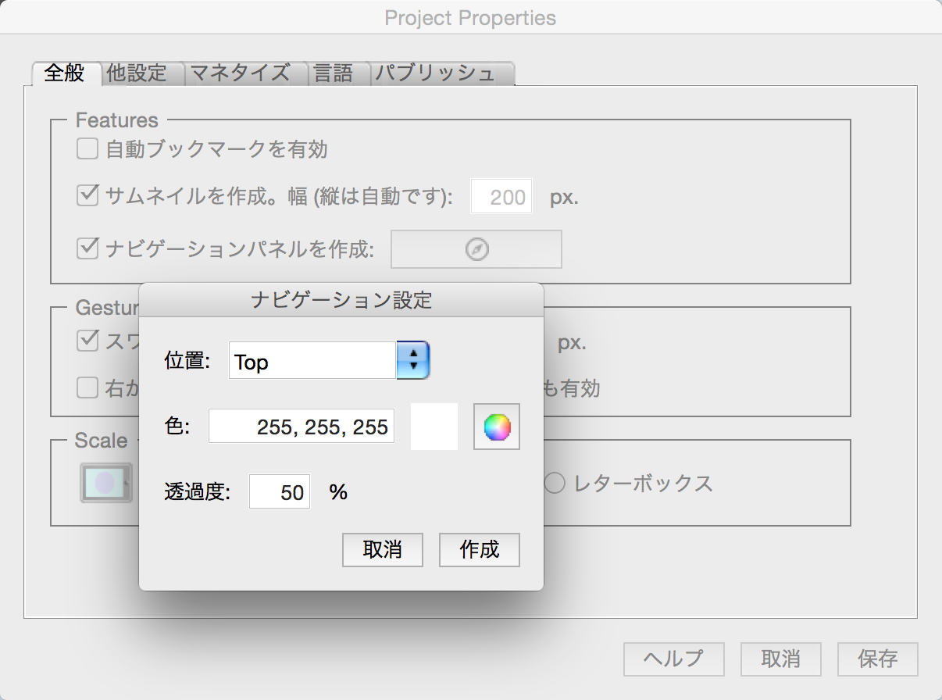The image size is (942, 700).
Task: Select the レターボックス radio button
Action: (x=554, y=484)
